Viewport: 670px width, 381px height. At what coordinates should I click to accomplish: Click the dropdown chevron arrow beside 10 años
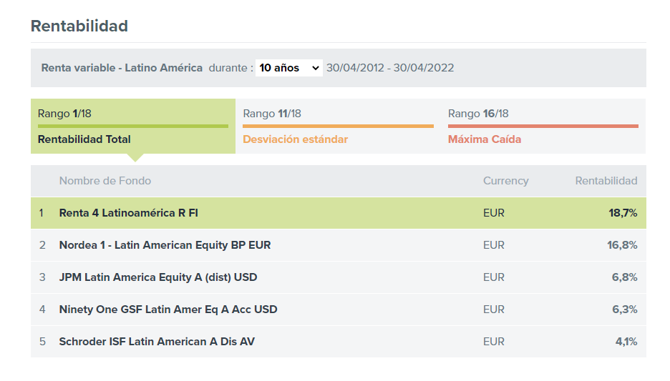point(316,68)
